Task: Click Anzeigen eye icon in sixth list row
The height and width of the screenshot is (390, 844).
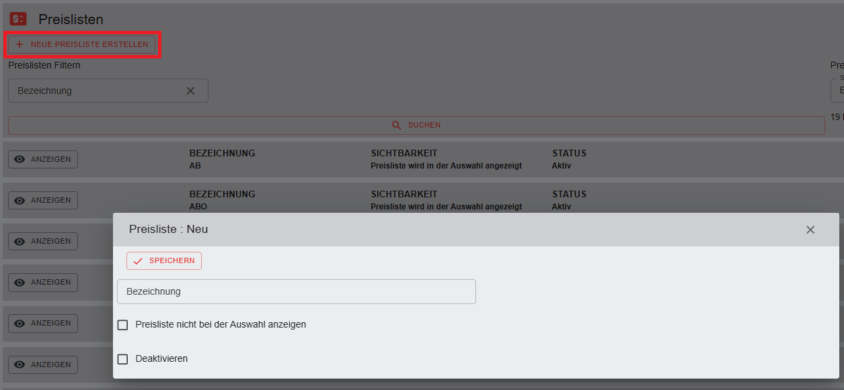Action: (x=20, y=365)
